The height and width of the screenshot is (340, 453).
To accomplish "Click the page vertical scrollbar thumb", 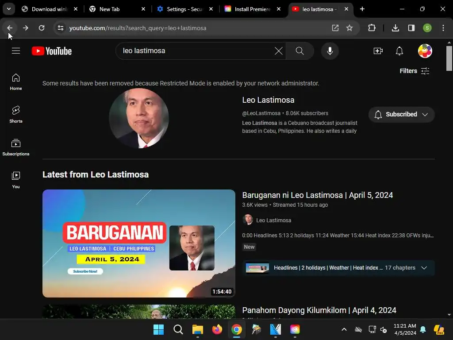I will pyautogui.click(x=449, y=58).
